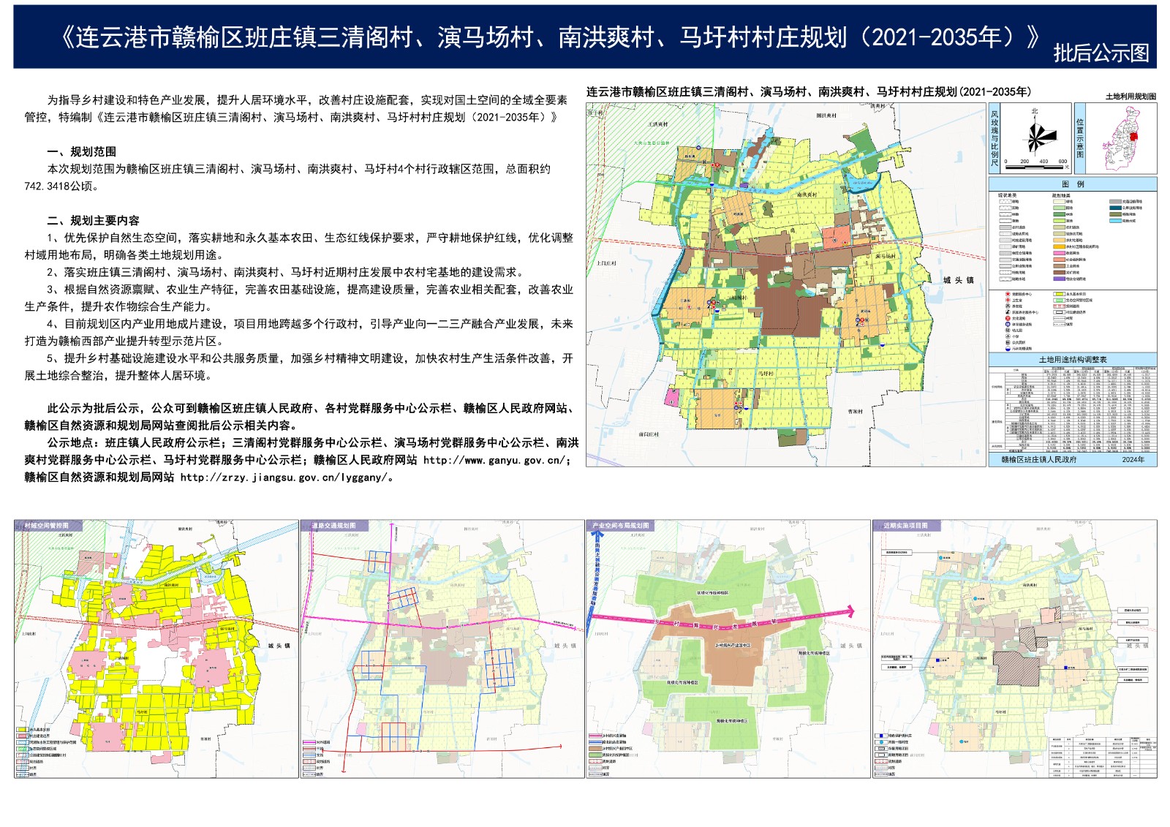Click the 图例 legend header
The height and width of the screenshot is (827, 1170).
point(1073,184)
